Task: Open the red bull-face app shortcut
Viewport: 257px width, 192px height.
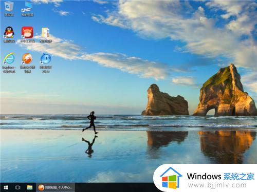Action: [x=27, y=34]
